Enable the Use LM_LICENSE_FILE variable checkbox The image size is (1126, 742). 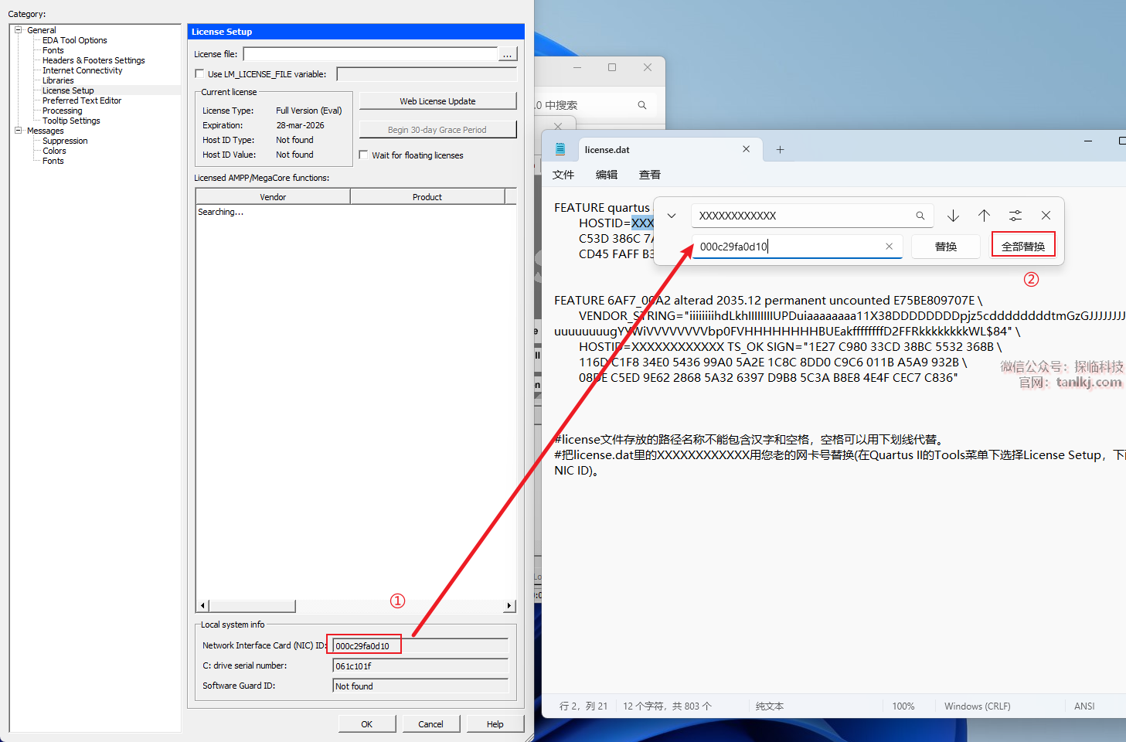pyautogui.click(x=199, y=74)
